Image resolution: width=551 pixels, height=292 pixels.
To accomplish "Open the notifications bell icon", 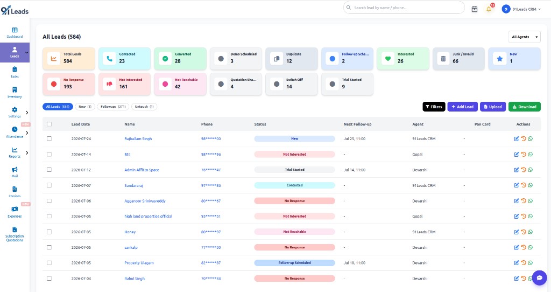I will [x=489, y=9].
